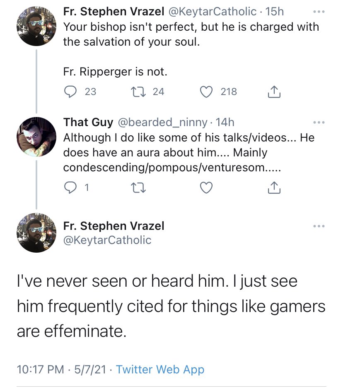Like the tweet with 218 likes
Screen dimensions: 343x390
(206, 92)
